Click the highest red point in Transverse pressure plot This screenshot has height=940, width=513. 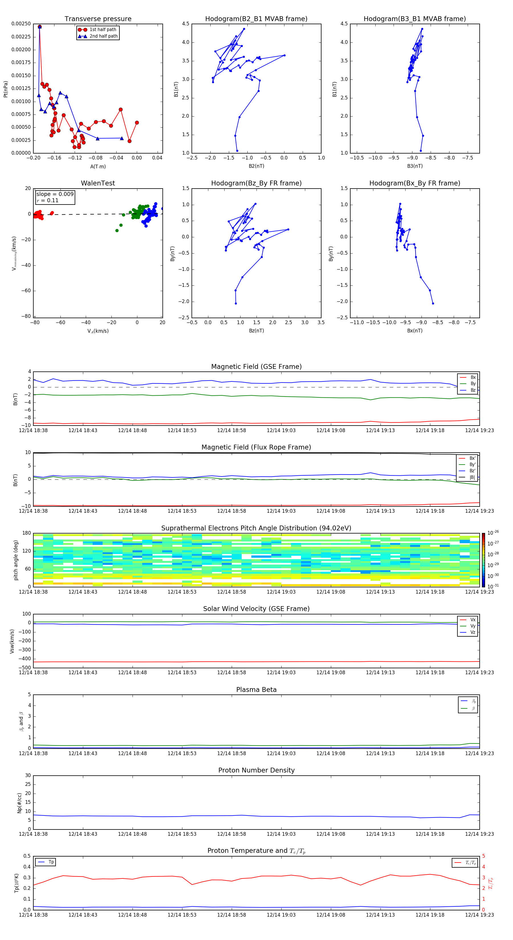coord(40,27)
